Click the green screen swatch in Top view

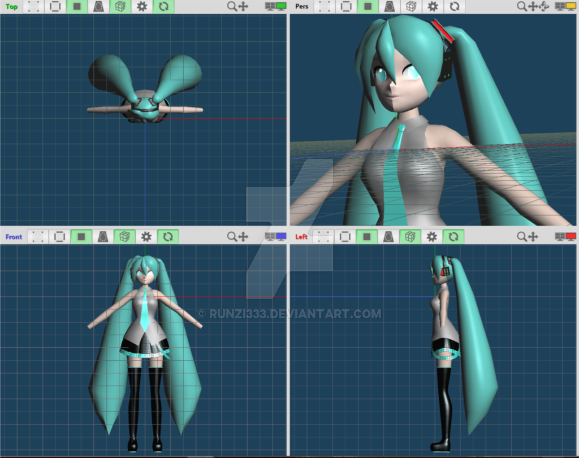coord(282,6)
